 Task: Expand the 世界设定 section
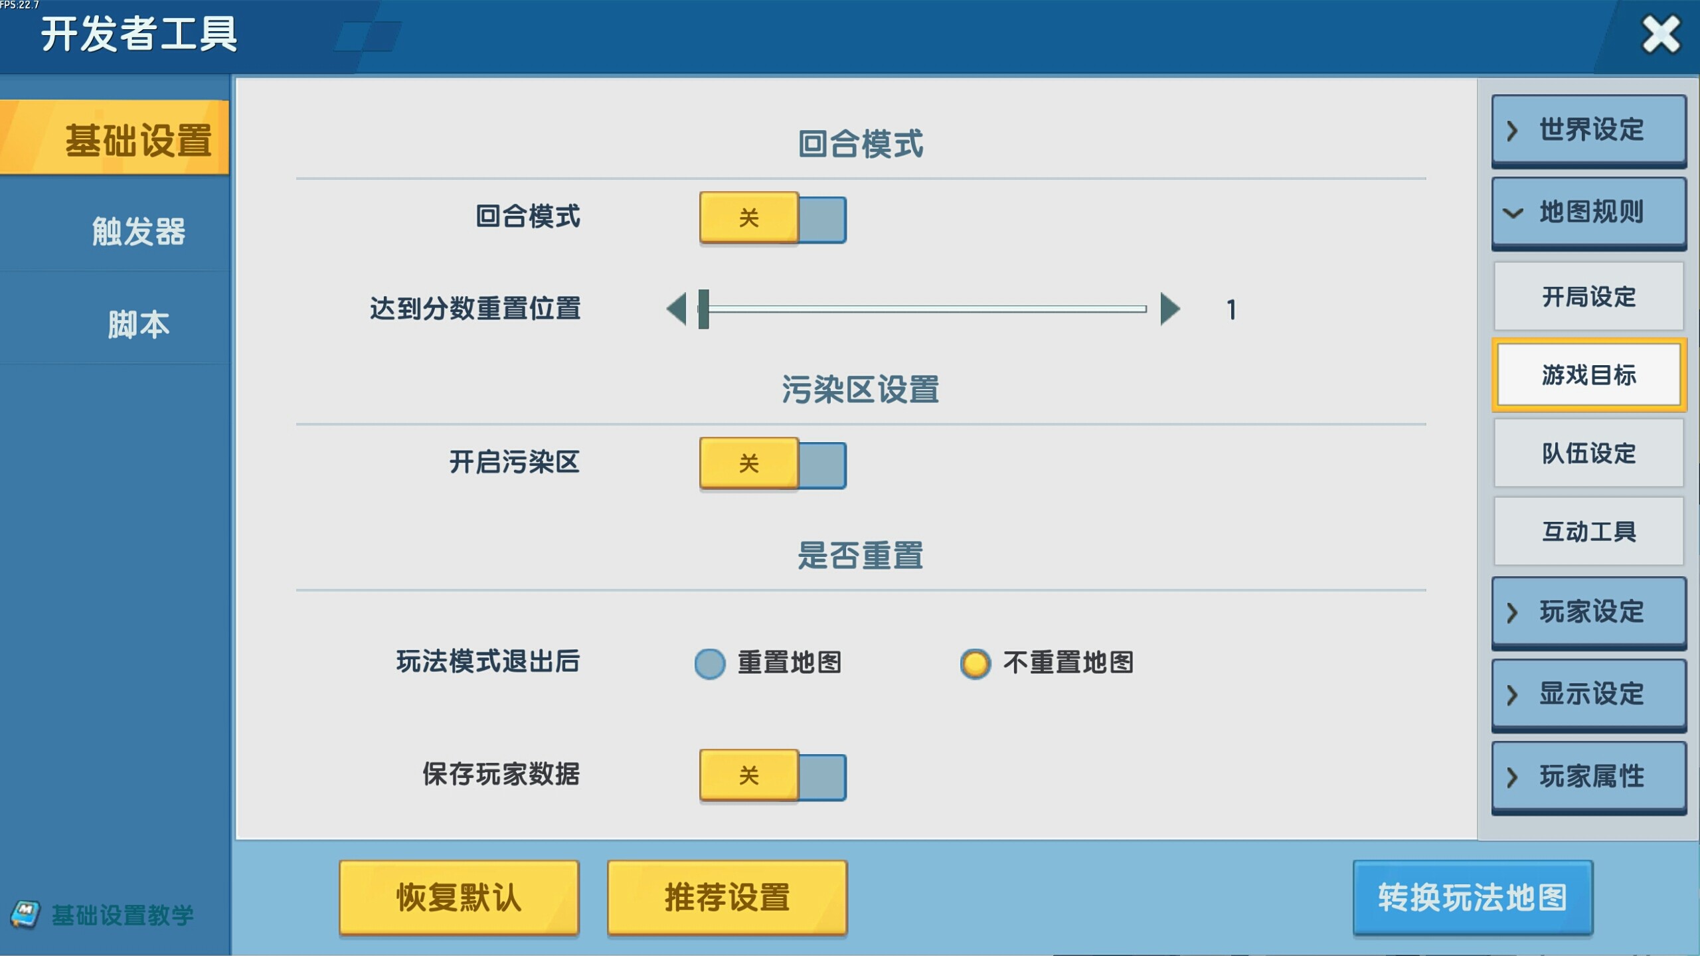pyautogui.click(x=1588, y=129)
